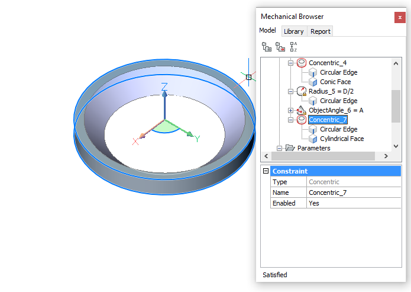
Task: Select the Concentric_7 tree item
Action: (328, 120)
